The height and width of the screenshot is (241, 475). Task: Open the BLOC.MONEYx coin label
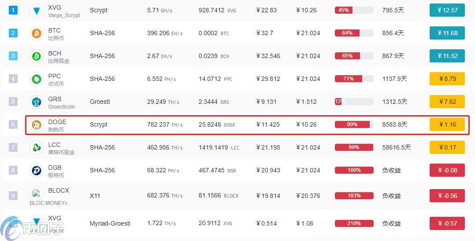(x=49, y=203)
